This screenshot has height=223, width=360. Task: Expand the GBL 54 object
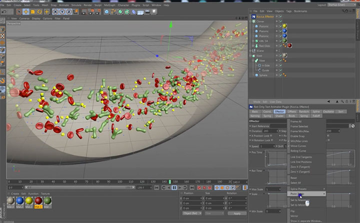point(253,41)
